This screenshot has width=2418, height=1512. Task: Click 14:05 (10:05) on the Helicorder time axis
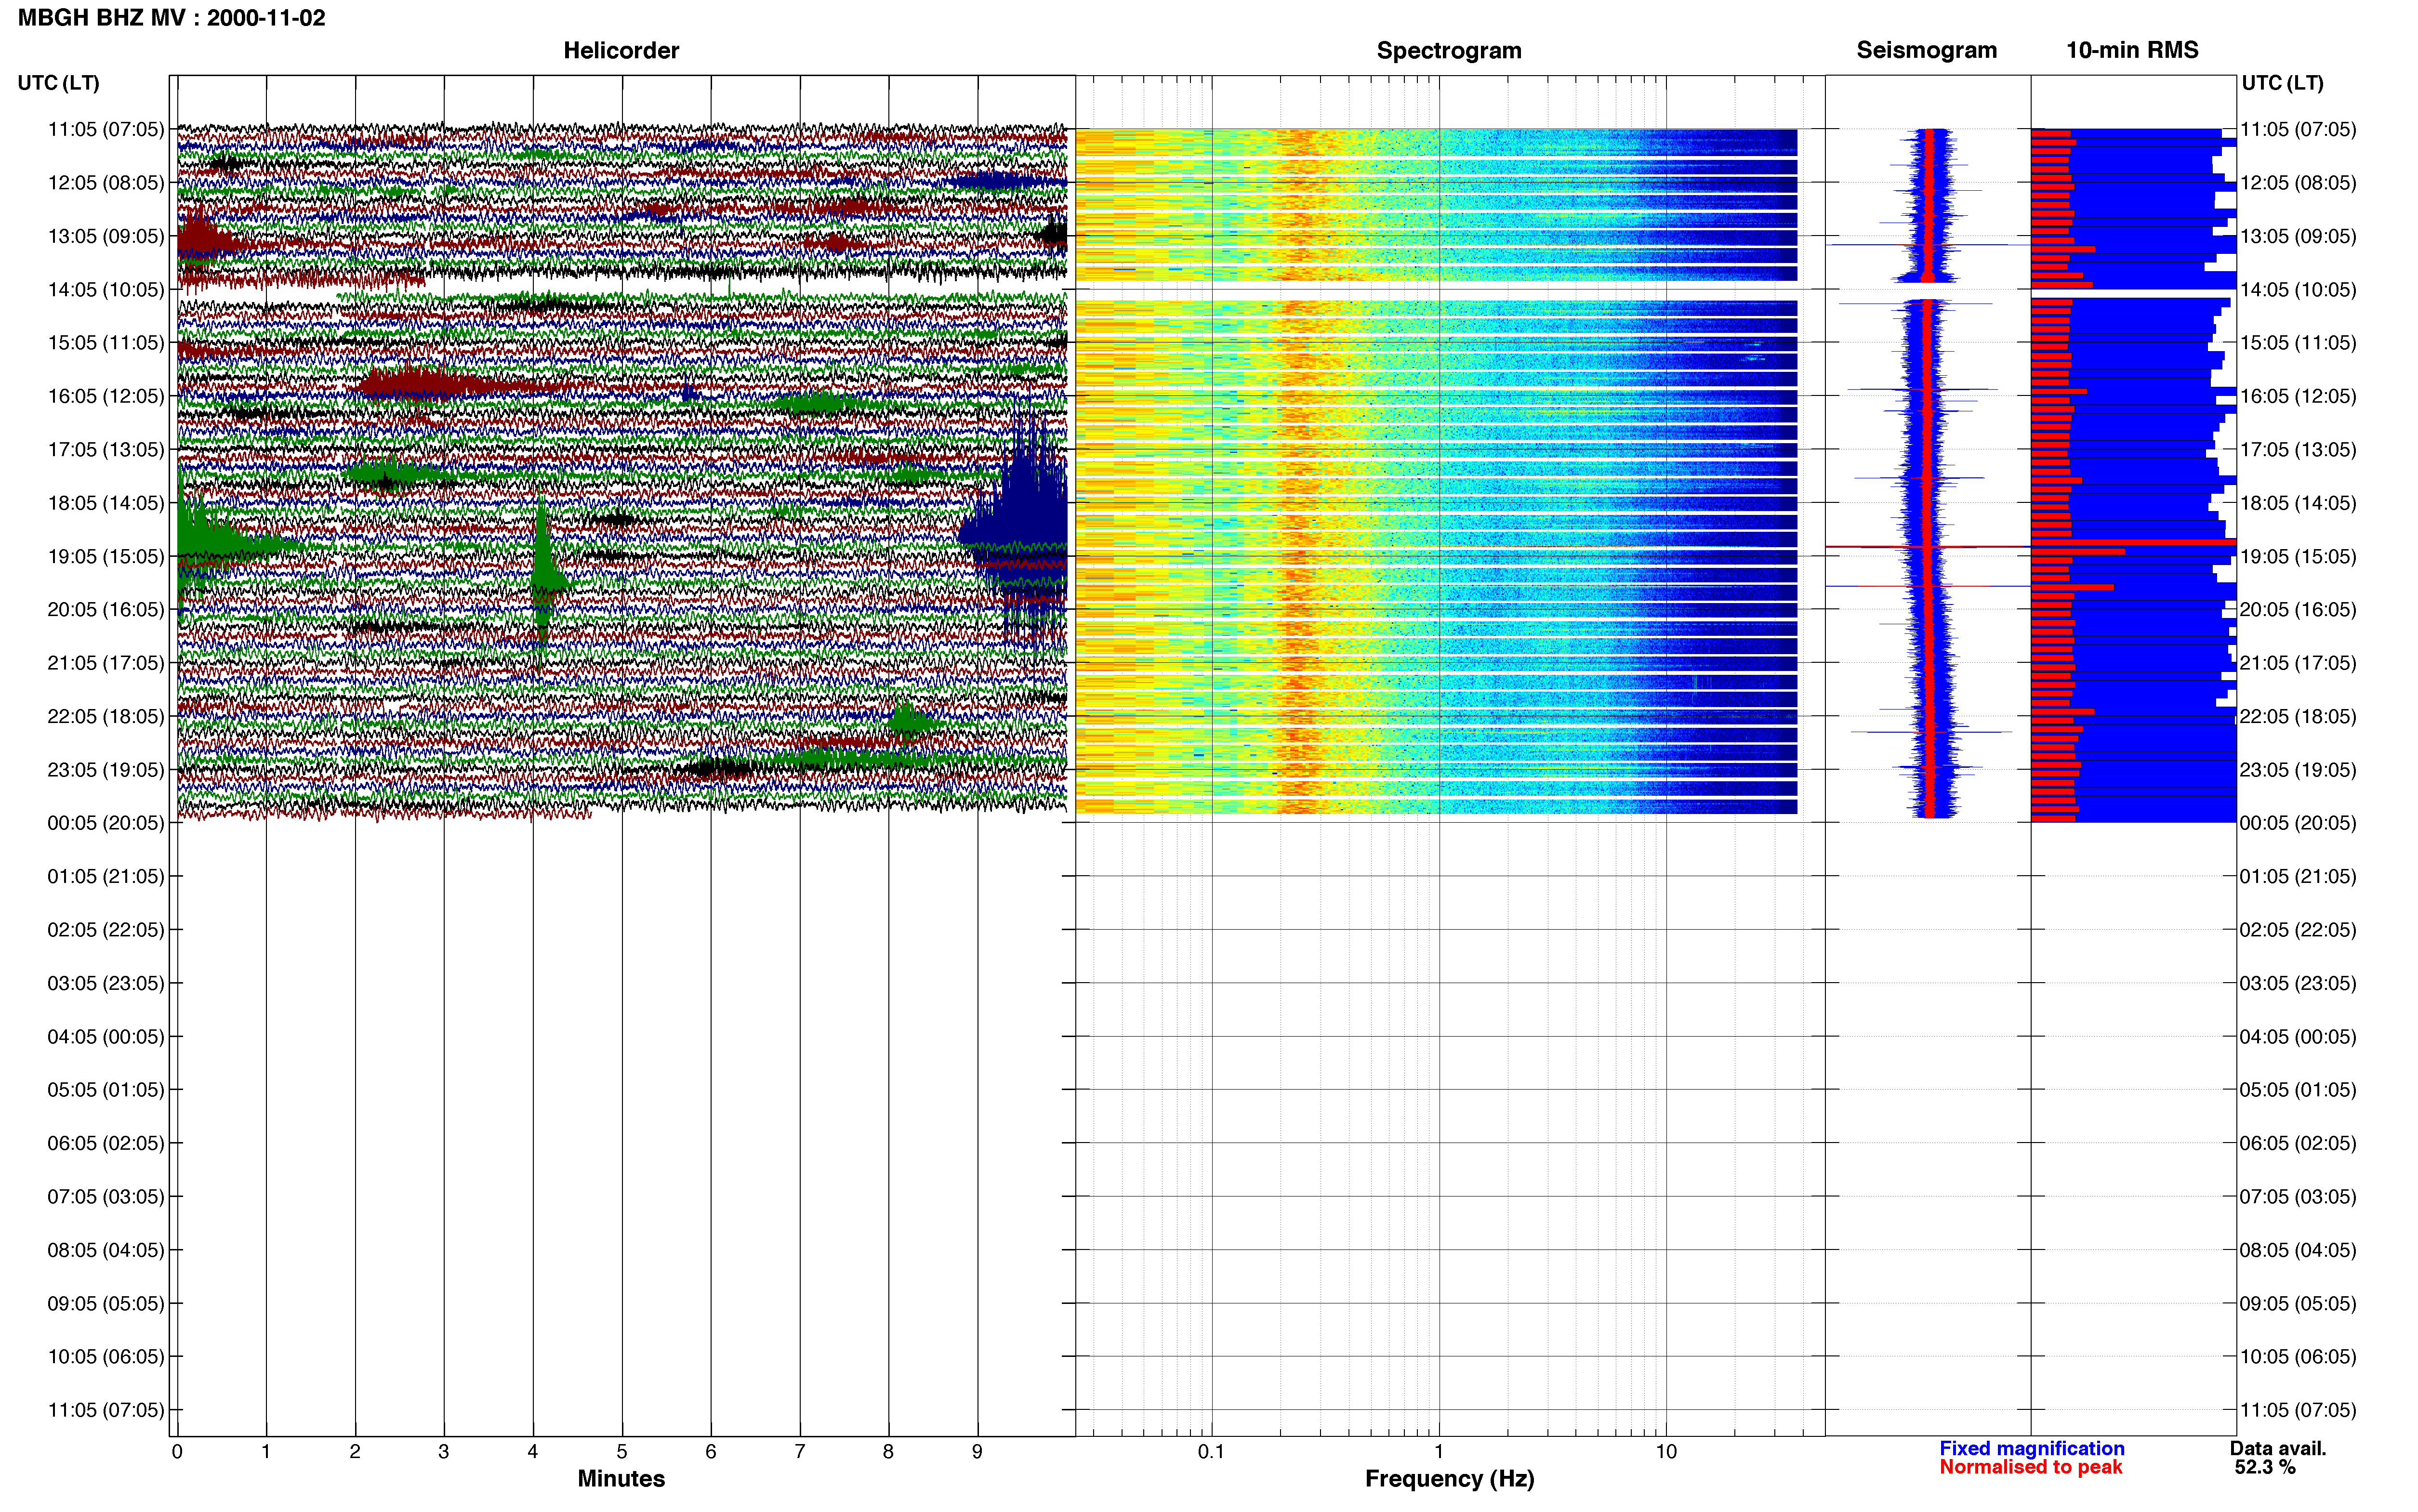click(106, 290)
